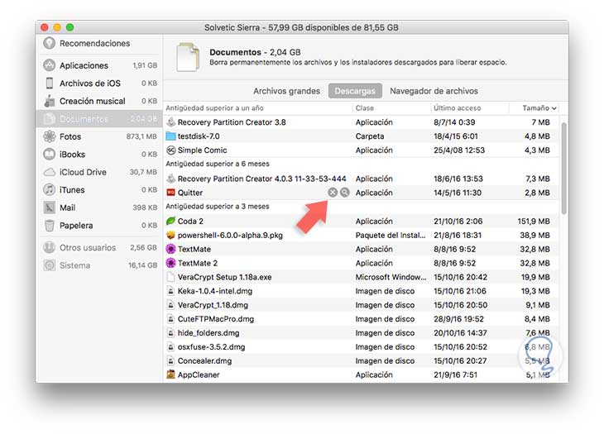Click the Documentos header document thumbnail

tap(188, 57)
